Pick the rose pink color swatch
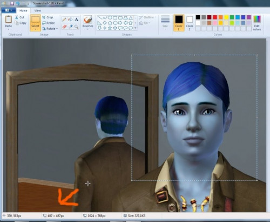Screen dimensions: 270x222 [x=215, y=23]
